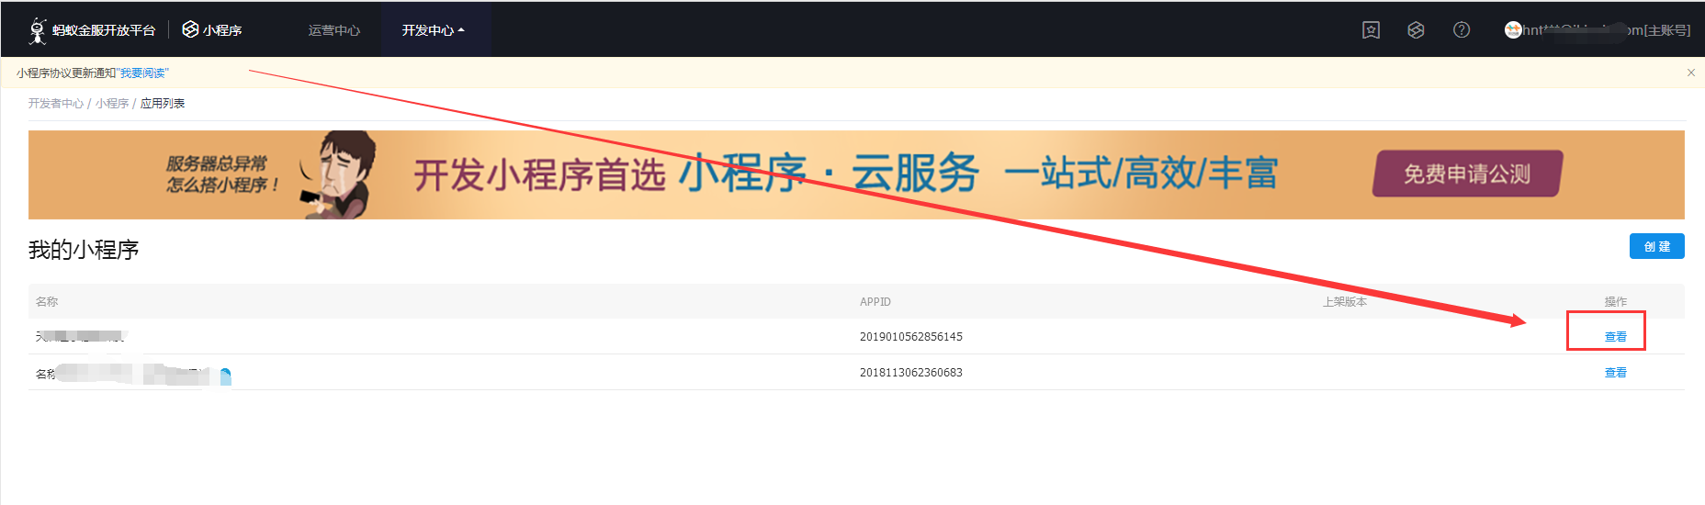Click the 小程序 header label
The image size is (1705, 505).
pos(222,30)
